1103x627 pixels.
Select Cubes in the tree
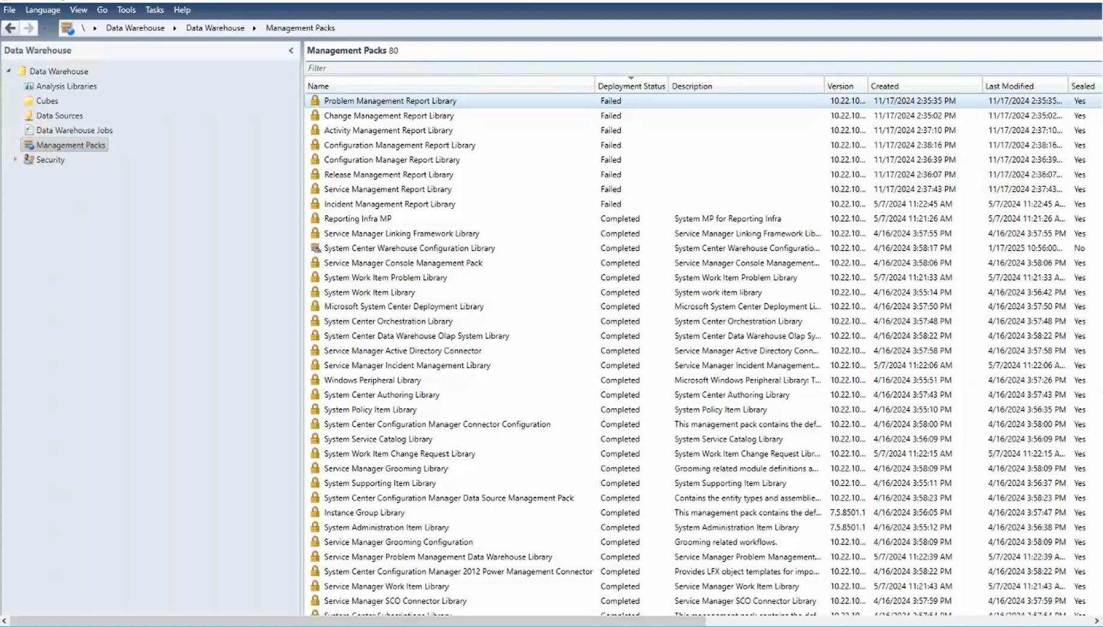pos(47,101)
